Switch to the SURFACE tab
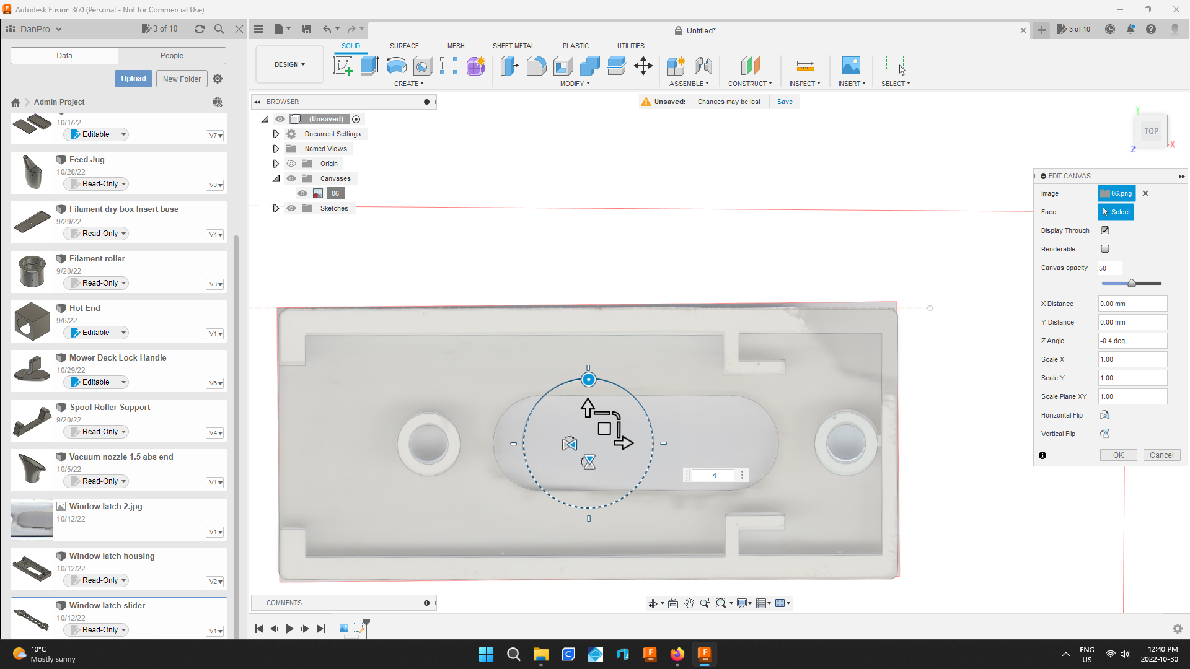This screenshot has height=669, width=1190. (x=404, y=45)
